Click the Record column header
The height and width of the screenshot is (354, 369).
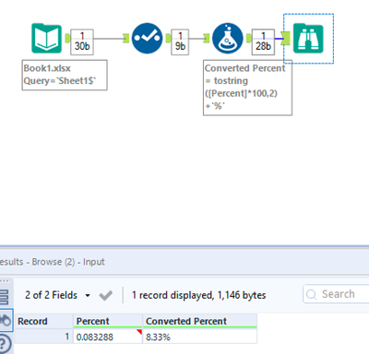43,321
